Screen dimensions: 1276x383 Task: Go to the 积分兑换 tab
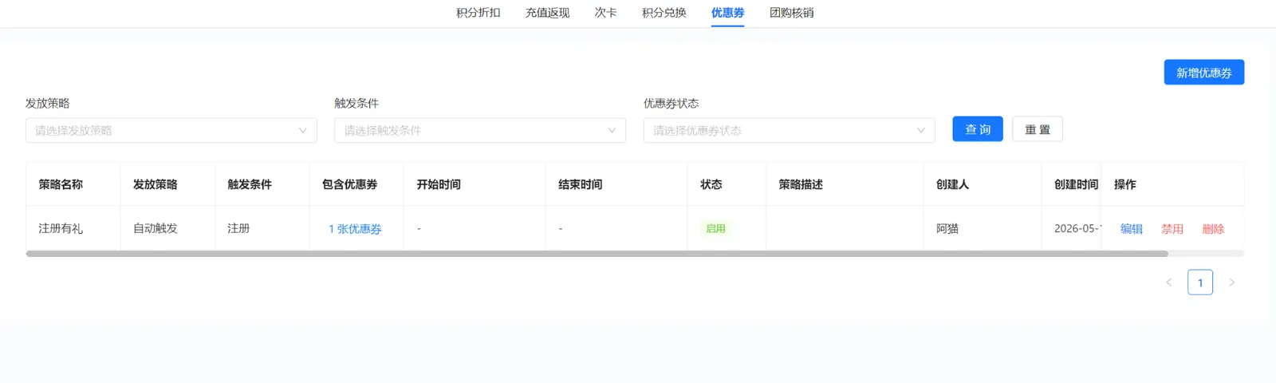click(664, 13)
